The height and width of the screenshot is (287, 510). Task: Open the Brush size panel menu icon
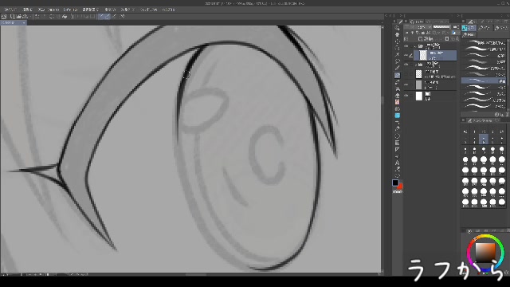coord(464,120)
